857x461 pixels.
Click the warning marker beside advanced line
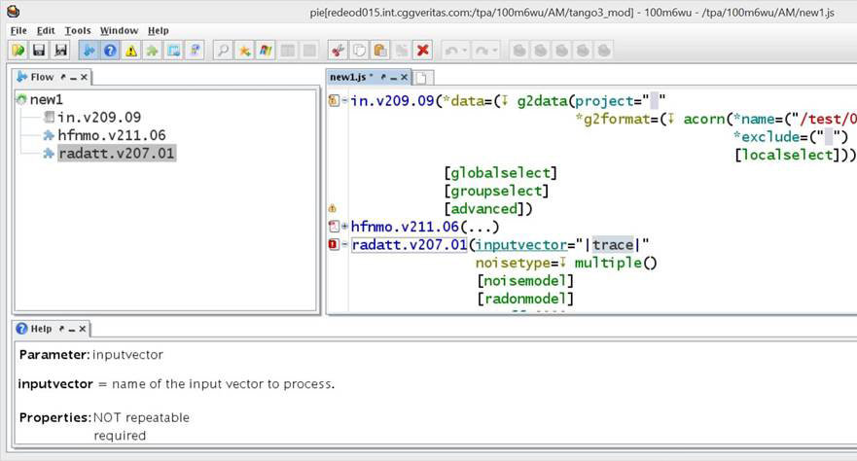coord(333,208)
